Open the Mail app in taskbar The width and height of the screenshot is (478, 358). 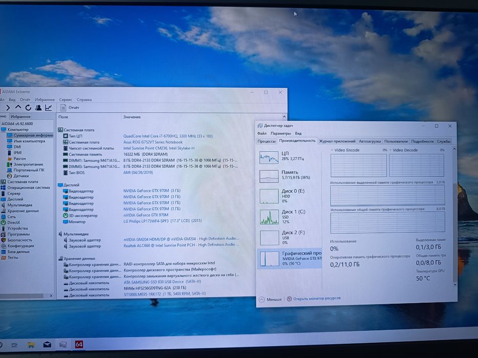47,345
